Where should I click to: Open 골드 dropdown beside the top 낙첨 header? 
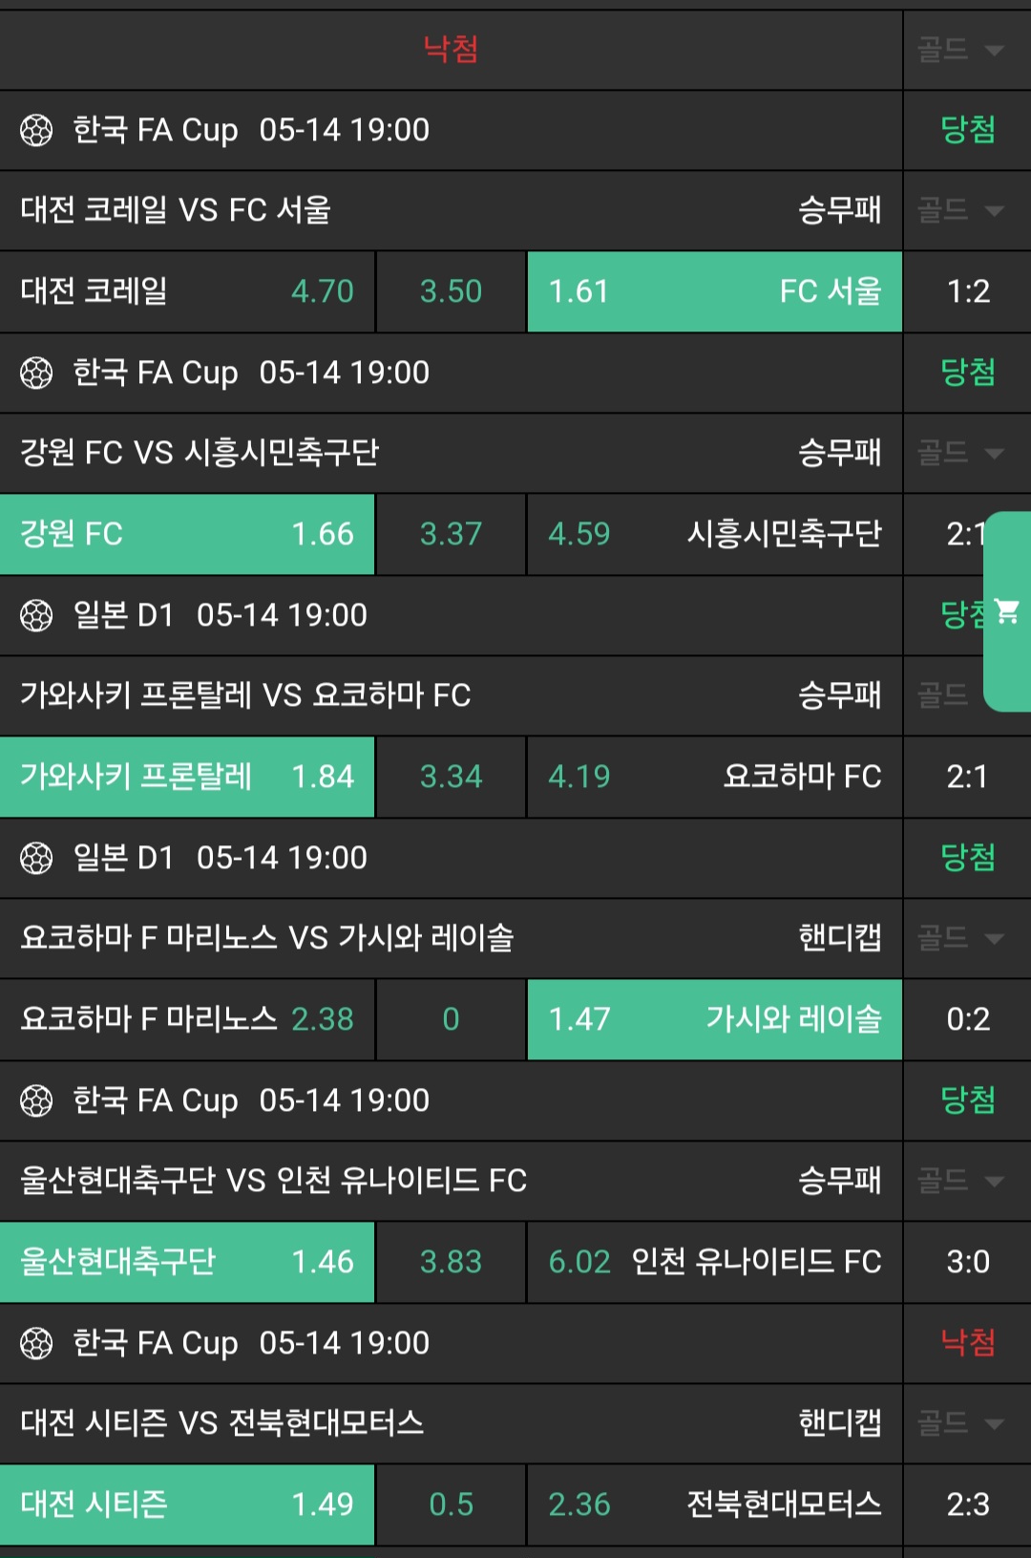click(x=960, y=50)
